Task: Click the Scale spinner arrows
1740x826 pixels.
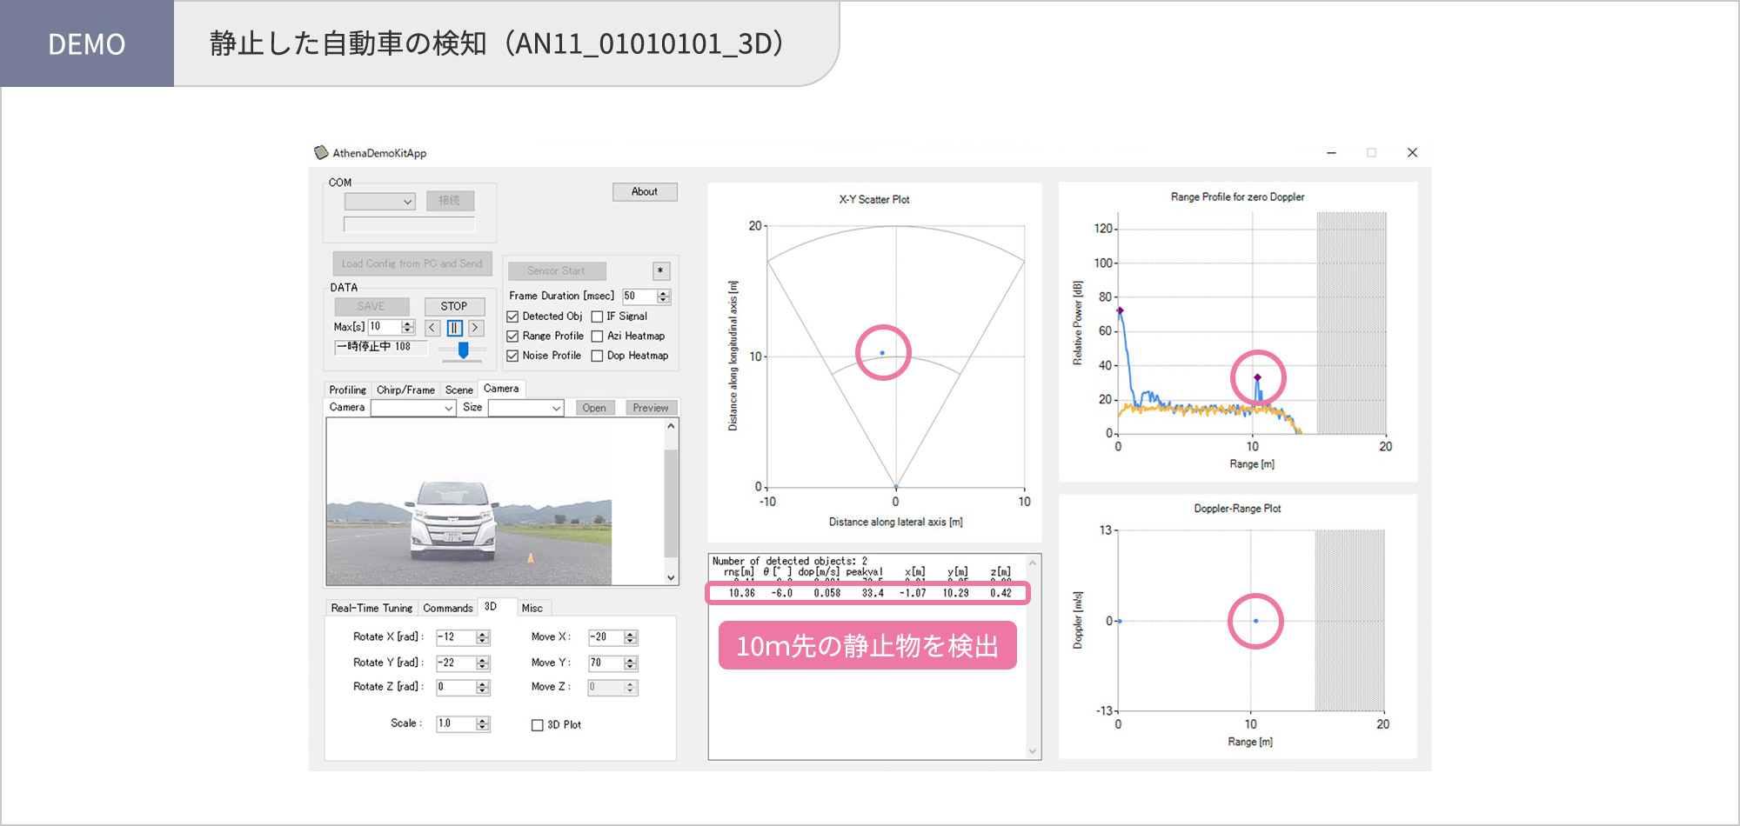Action: click(x=483, y=724)
